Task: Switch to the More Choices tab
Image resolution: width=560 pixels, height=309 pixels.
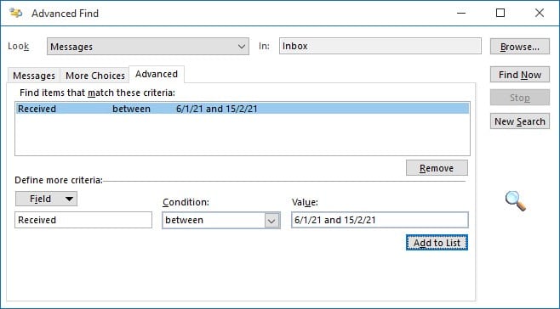Action: (95, 76)
